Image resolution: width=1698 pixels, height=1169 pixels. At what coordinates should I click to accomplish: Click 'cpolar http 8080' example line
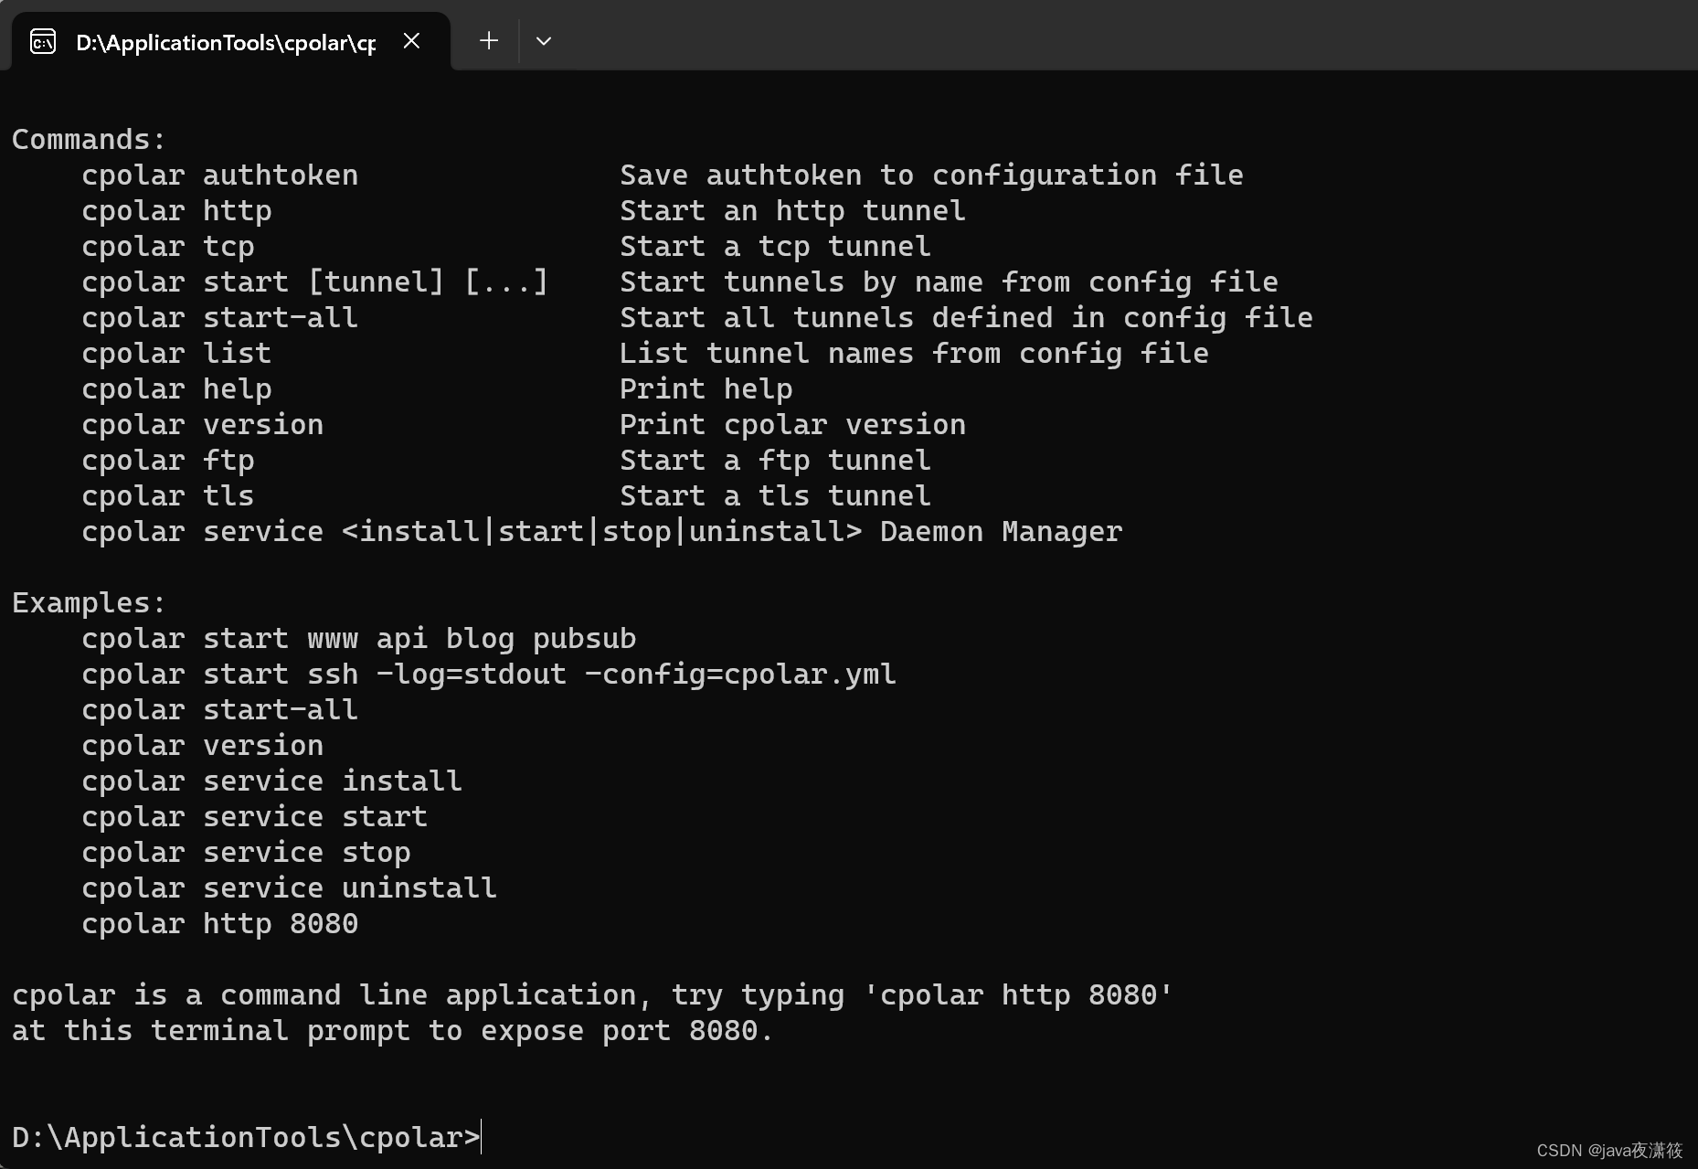219,924
